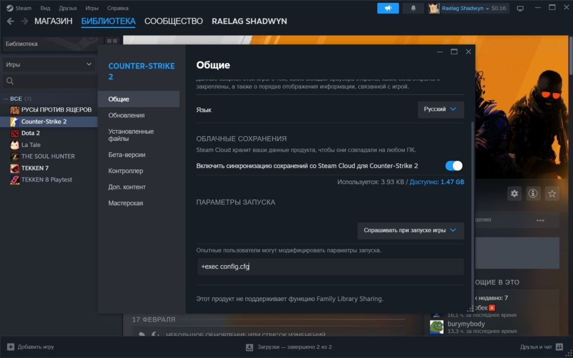This screenshot has width=573, height=358.
Task: Click the Big Picture mode monitor icon
Action: pos(520,8)
